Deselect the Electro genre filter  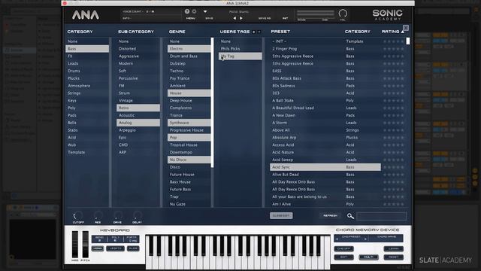coord(189,49)
